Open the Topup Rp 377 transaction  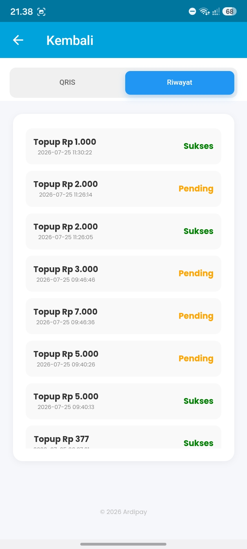(x=123, y=437)
